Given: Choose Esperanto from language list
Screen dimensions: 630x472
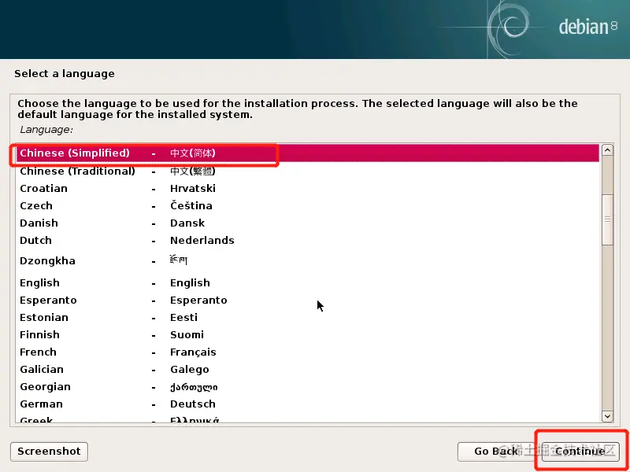Looking at the screenshot, I should pyautogui.click(x=308, y=300).
